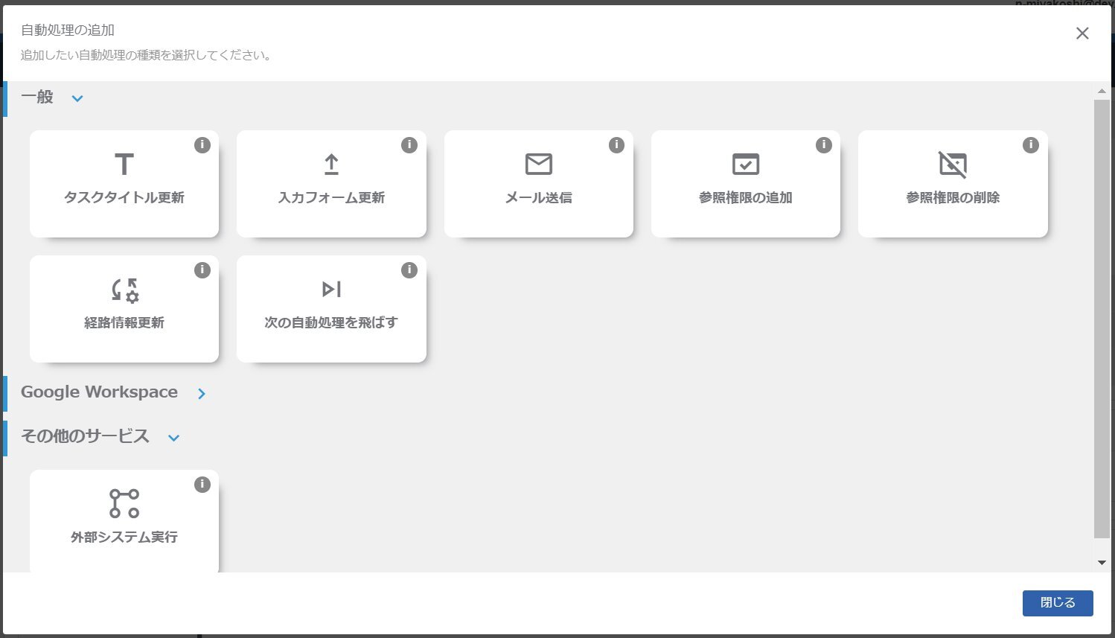Show info for タスクタイトル更新

202,145
